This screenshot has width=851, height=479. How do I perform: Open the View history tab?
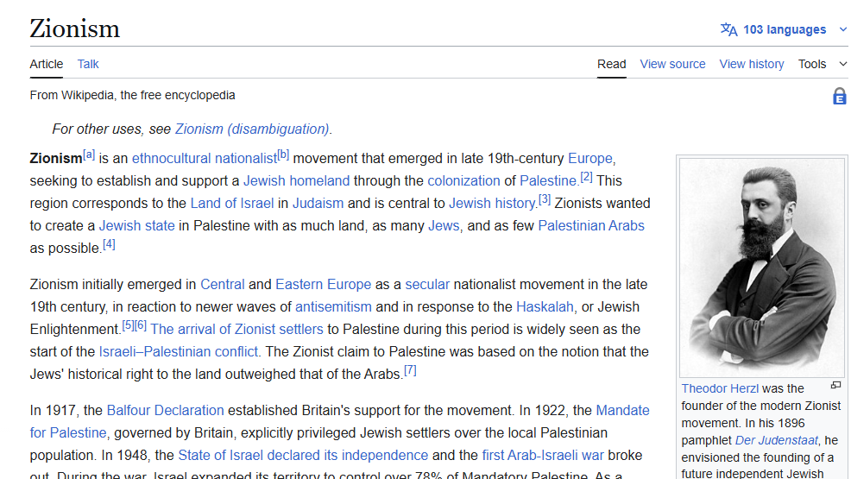tap(752, 64)
